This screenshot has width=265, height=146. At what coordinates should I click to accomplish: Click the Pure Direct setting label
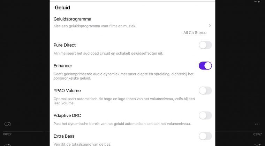(x=65, y=45)
